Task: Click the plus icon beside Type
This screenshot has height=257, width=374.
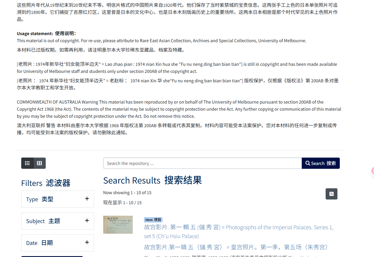Action: point(87,199)
